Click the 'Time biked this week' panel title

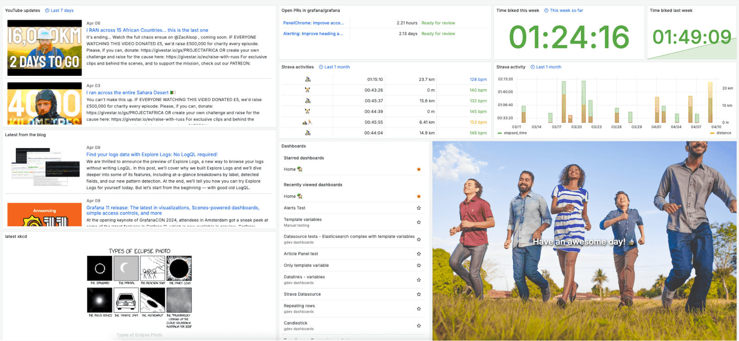[518, 10]
